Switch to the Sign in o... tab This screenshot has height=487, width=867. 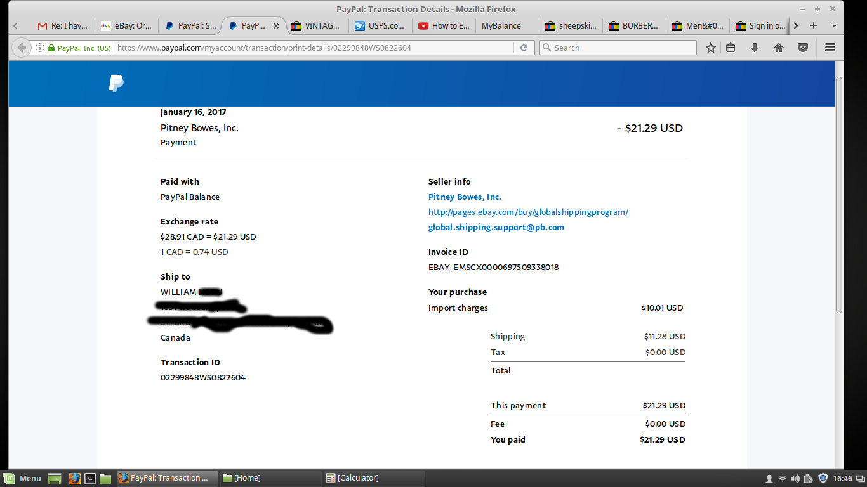tap(760, 26)
